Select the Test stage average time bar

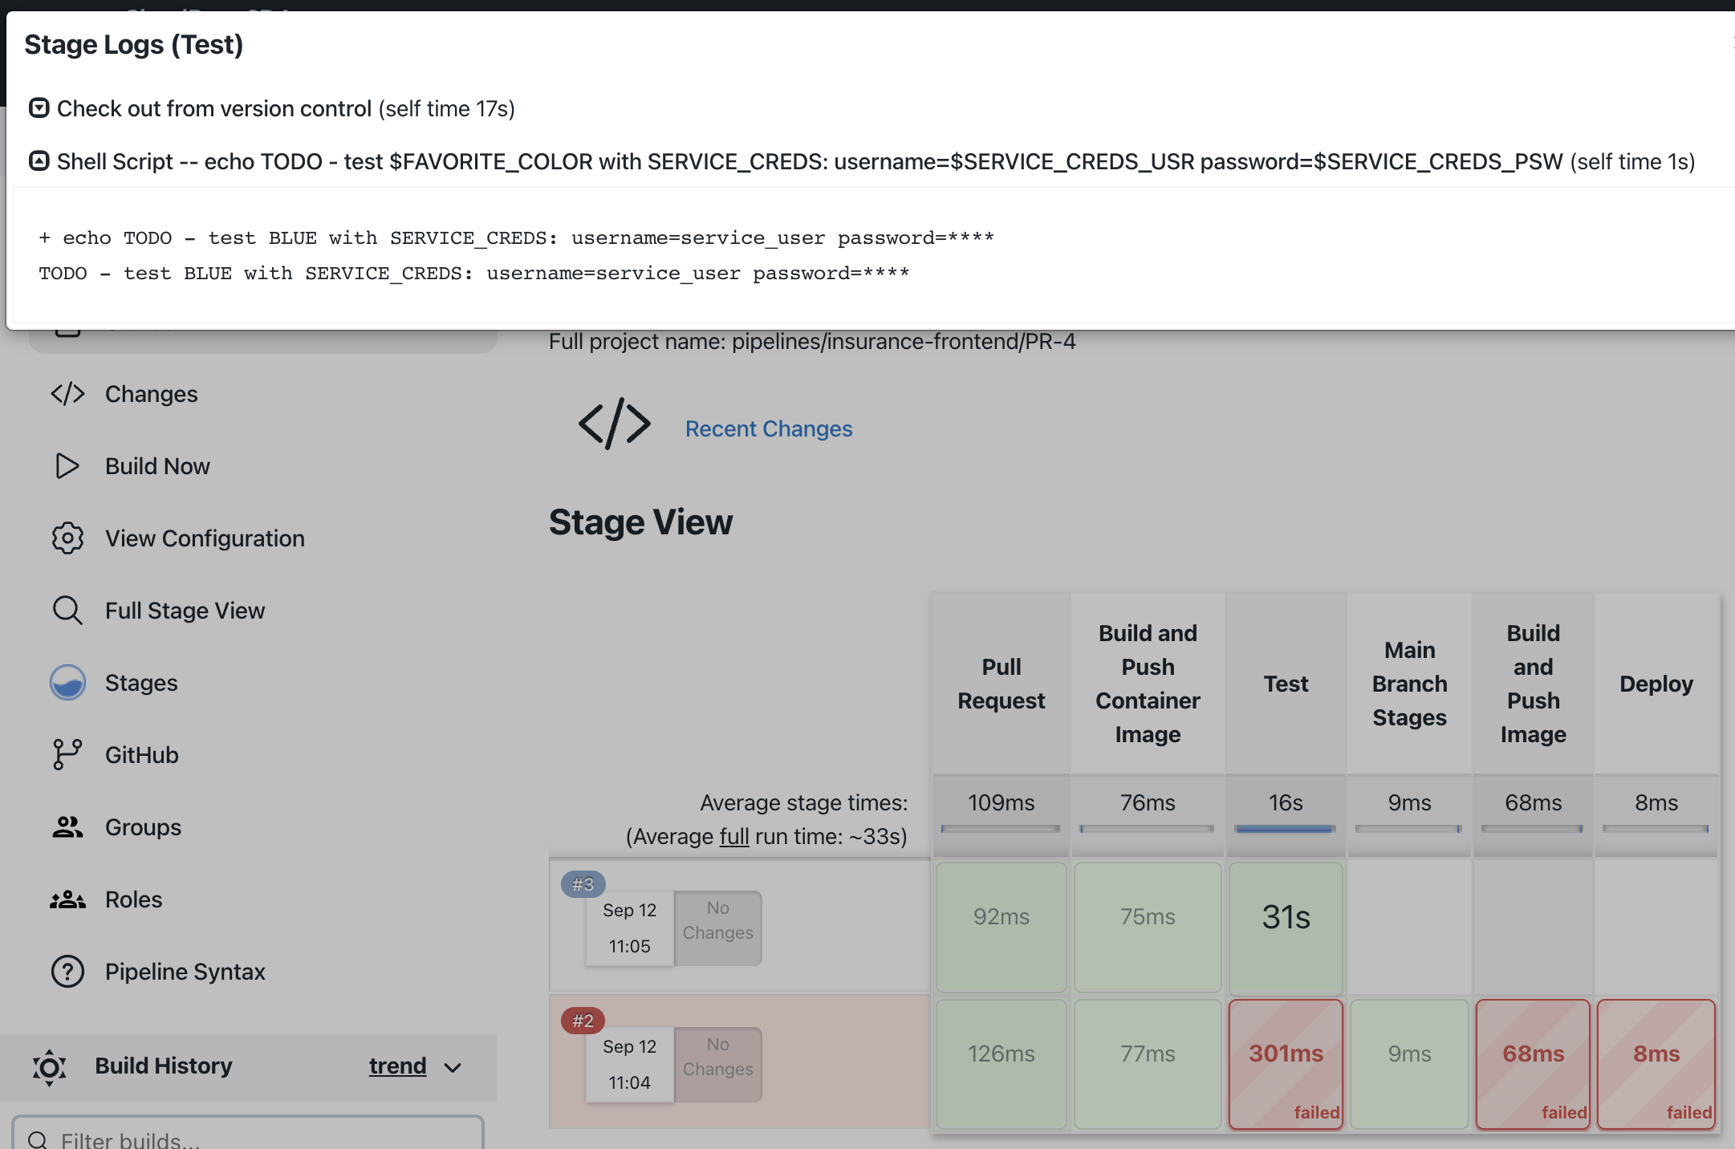[1285, 831]
